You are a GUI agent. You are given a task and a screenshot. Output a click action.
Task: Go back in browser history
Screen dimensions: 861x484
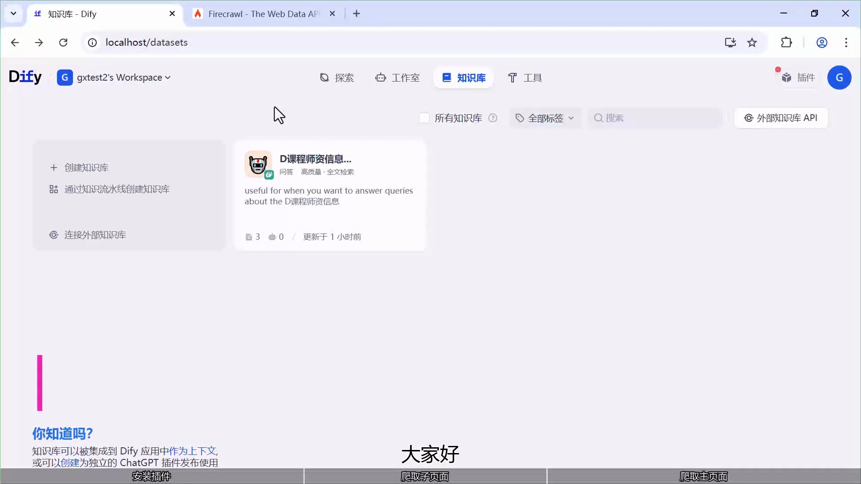click(x=15, y=43)
